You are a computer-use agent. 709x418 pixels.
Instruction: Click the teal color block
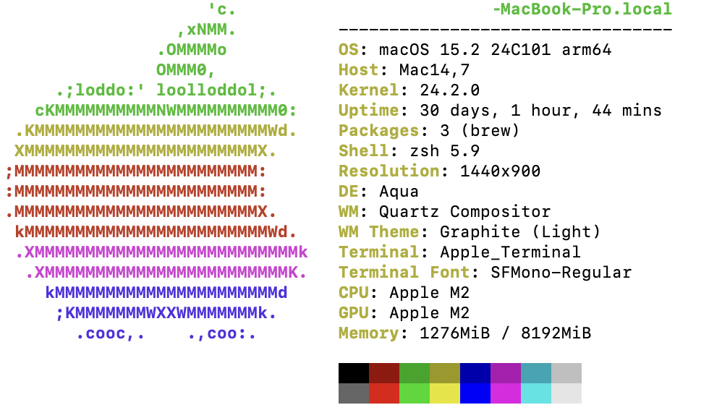point(536,373)
